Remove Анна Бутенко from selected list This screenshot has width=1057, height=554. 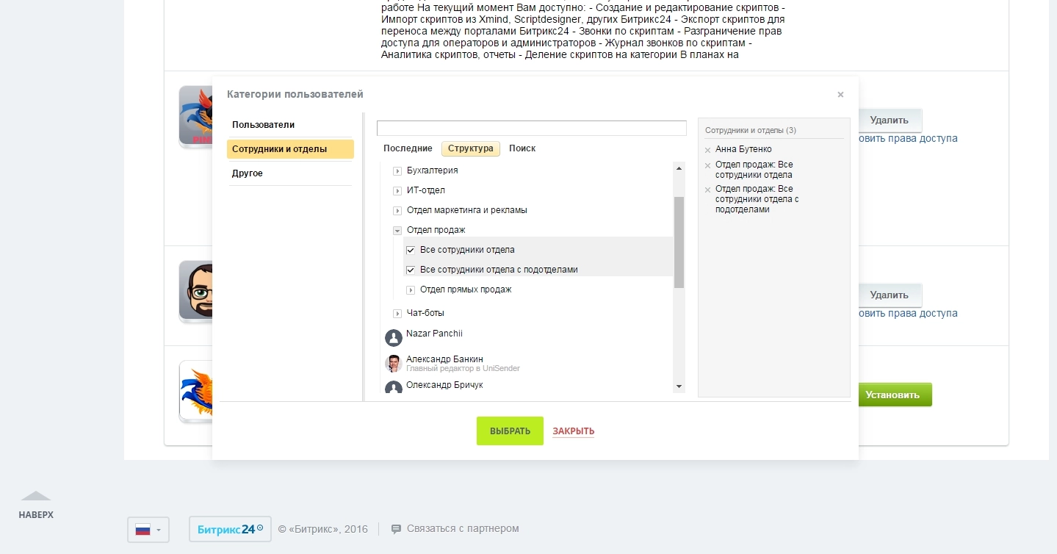[x=707, y=150]
